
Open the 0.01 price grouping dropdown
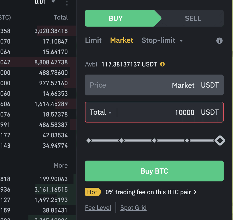[45, 2]
